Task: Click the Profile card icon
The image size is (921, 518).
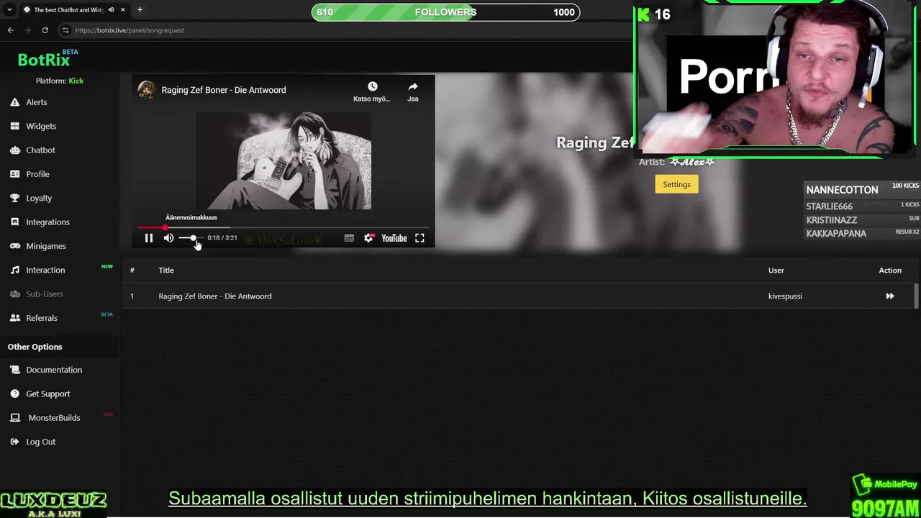Action: coord(15,174)
